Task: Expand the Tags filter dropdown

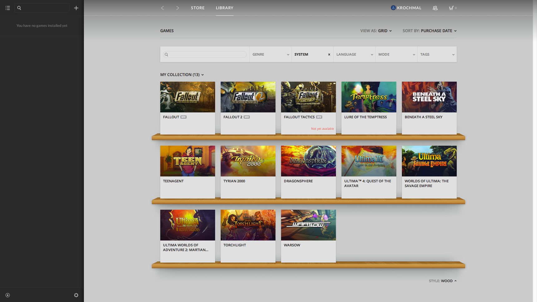Action: [x=437, y=54]
